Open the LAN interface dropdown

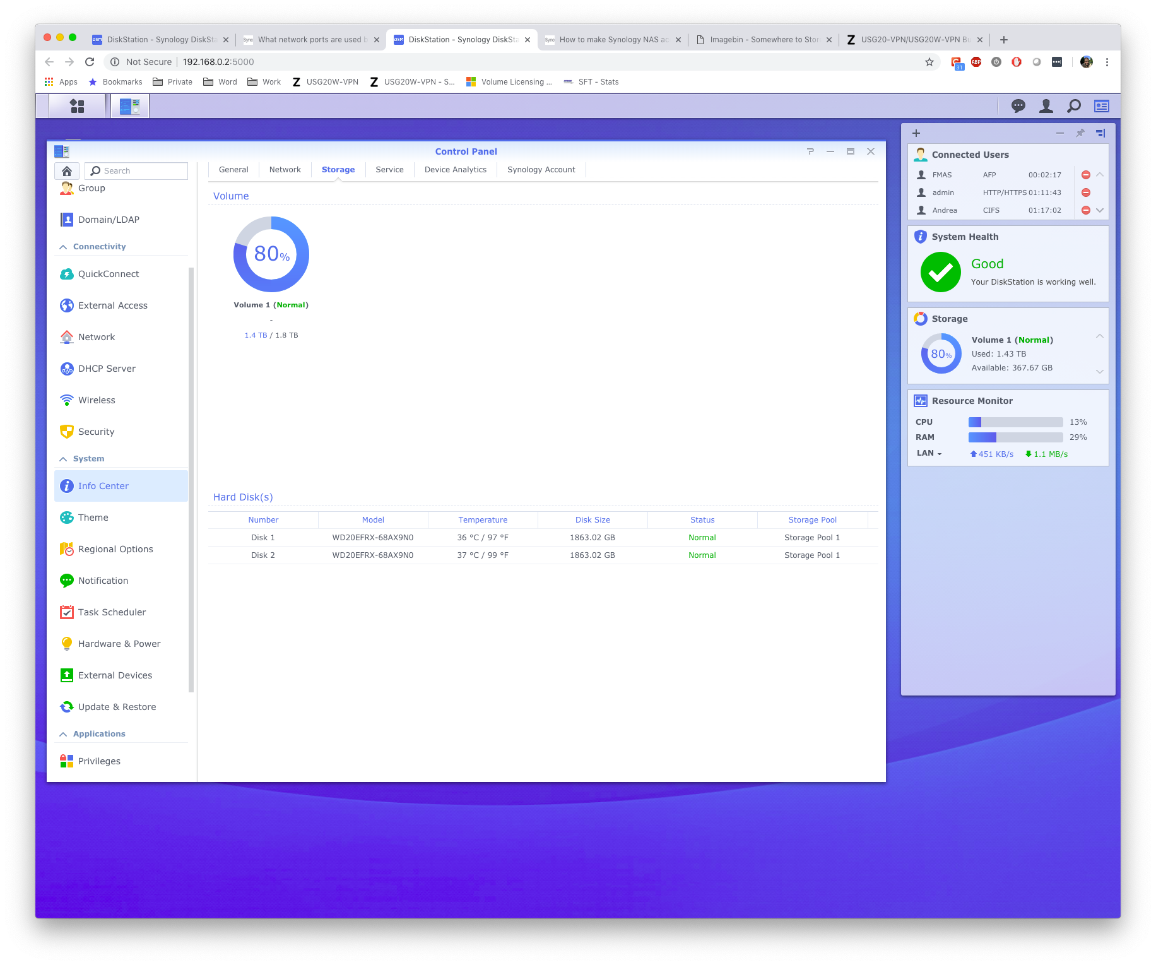pyautogui.click(x=929, y=453)
